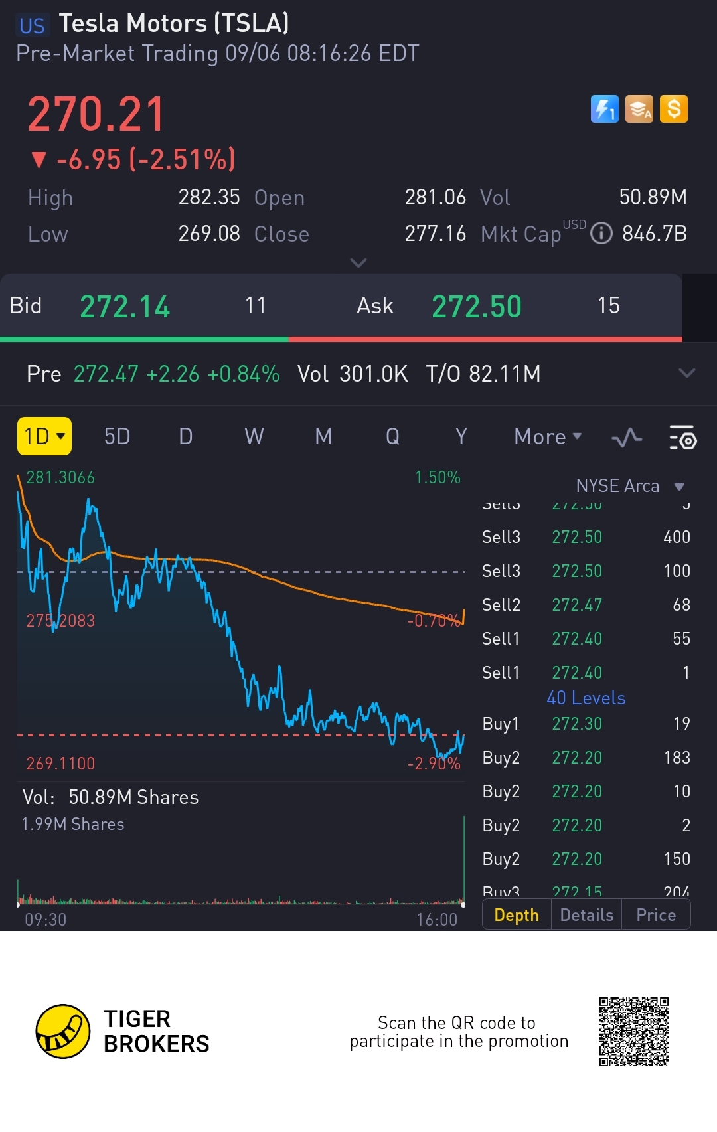Switch chart to quarterly Q tab
The height and width of the screenshot is (1132, 717).
[392, 436]
